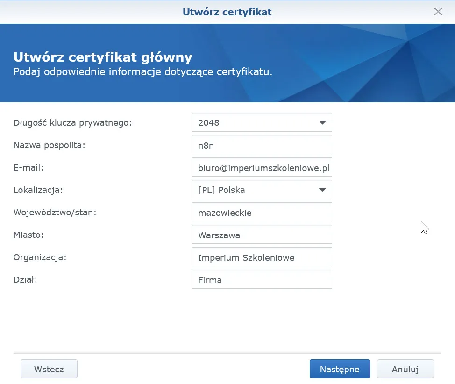Click the Miasto field containing Warszawa
455x384 pixels.
262,235
